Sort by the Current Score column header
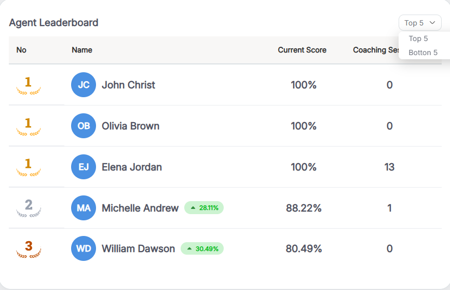The width and height of the screenshot is (450, 290). tap(302, 50)
